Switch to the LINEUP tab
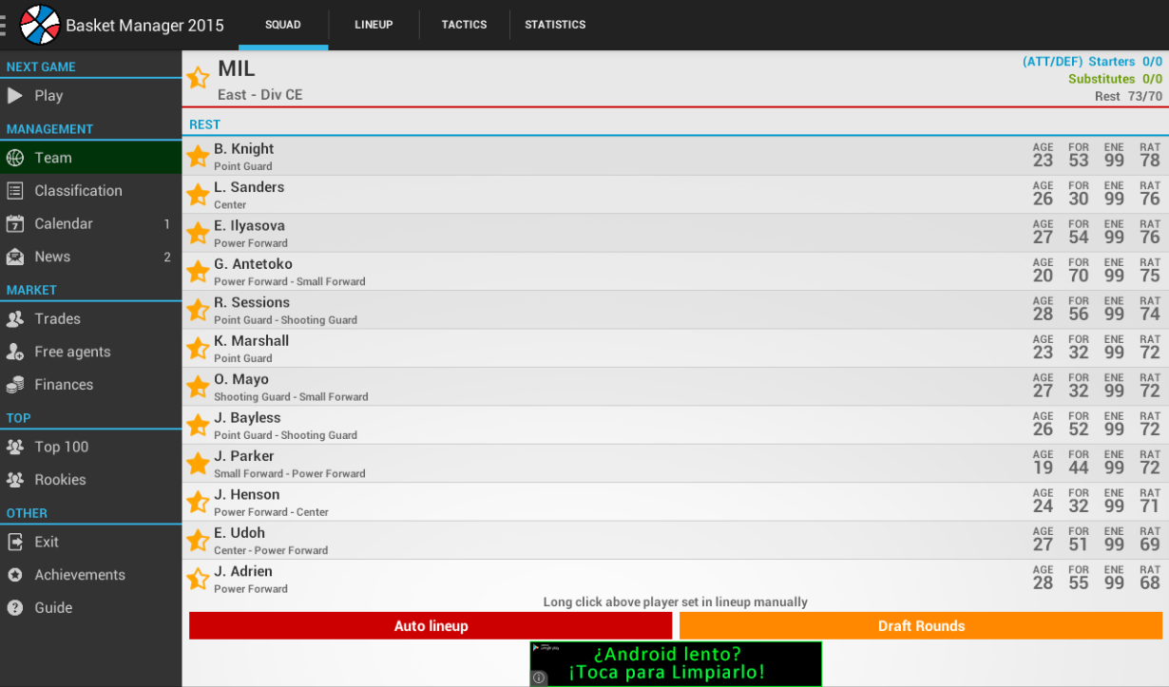 (x=374, y=25)
